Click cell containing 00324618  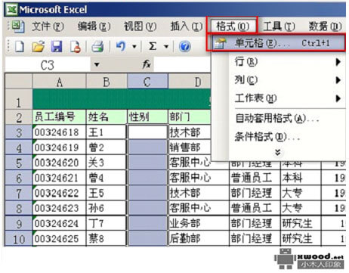tap(59, 132)
